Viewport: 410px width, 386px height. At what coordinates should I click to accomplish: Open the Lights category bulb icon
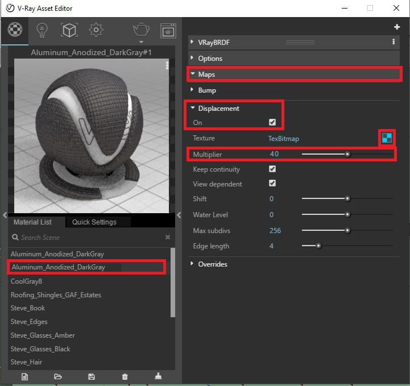coord(42,30)
